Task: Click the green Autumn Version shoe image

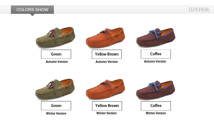Action: [56, 37]
